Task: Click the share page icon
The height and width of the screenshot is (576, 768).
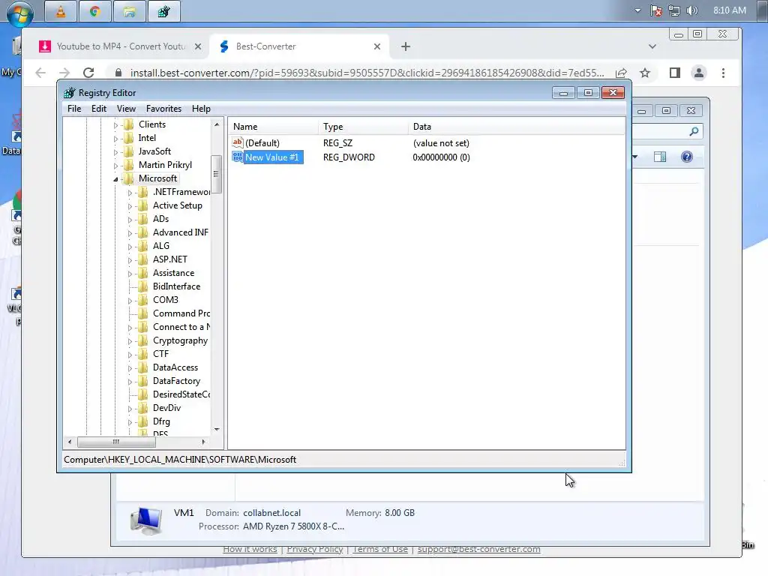Action: [x=621, y=73]
